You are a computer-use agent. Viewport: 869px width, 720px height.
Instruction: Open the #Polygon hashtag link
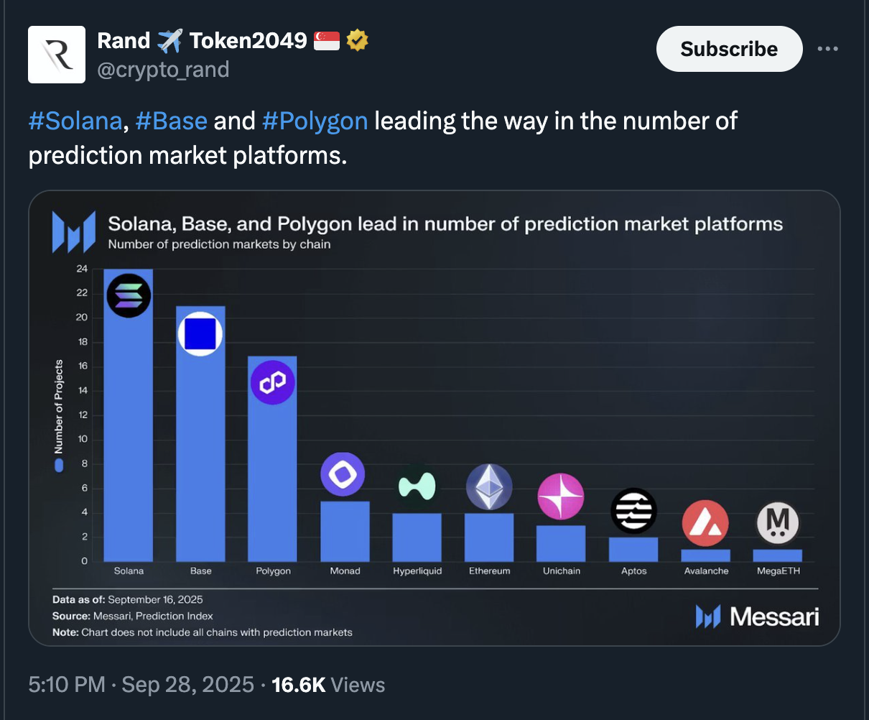click(x=315, y=121)
